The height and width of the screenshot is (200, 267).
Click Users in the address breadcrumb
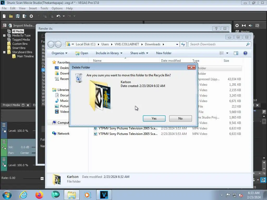pos(105,44)
